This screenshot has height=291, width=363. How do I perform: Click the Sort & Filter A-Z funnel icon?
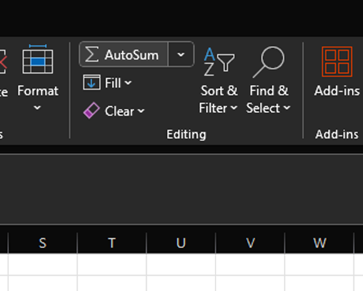point(219,62)
